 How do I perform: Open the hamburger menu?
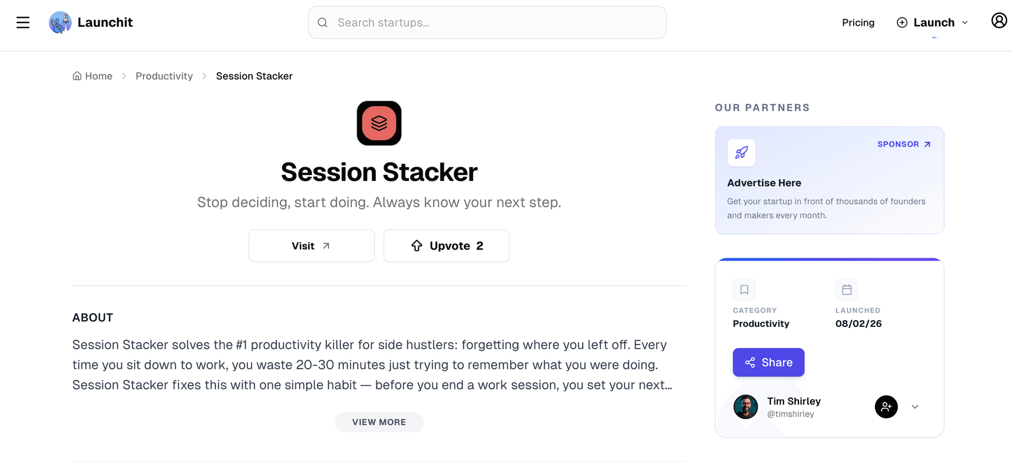click(x=23, y=23)
